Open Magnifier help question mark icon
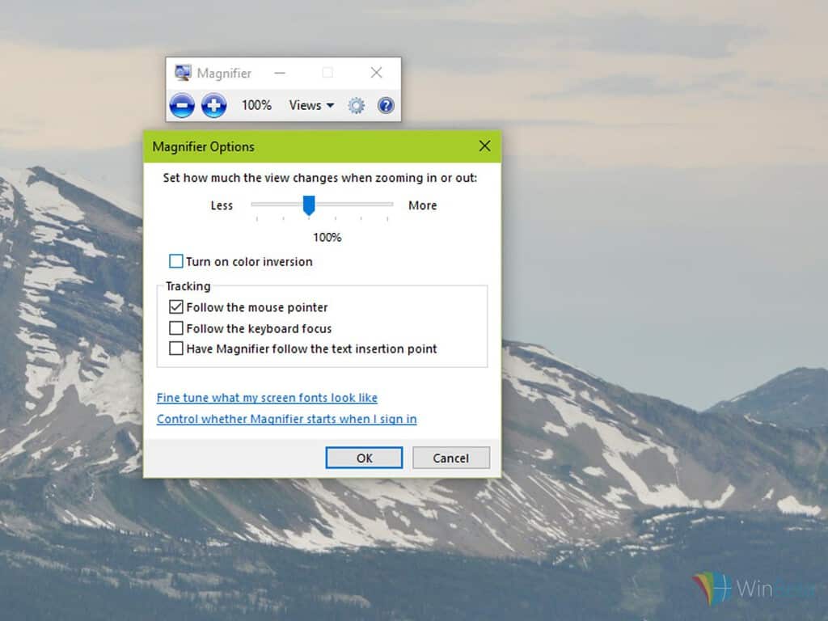 tap(386, 106)
